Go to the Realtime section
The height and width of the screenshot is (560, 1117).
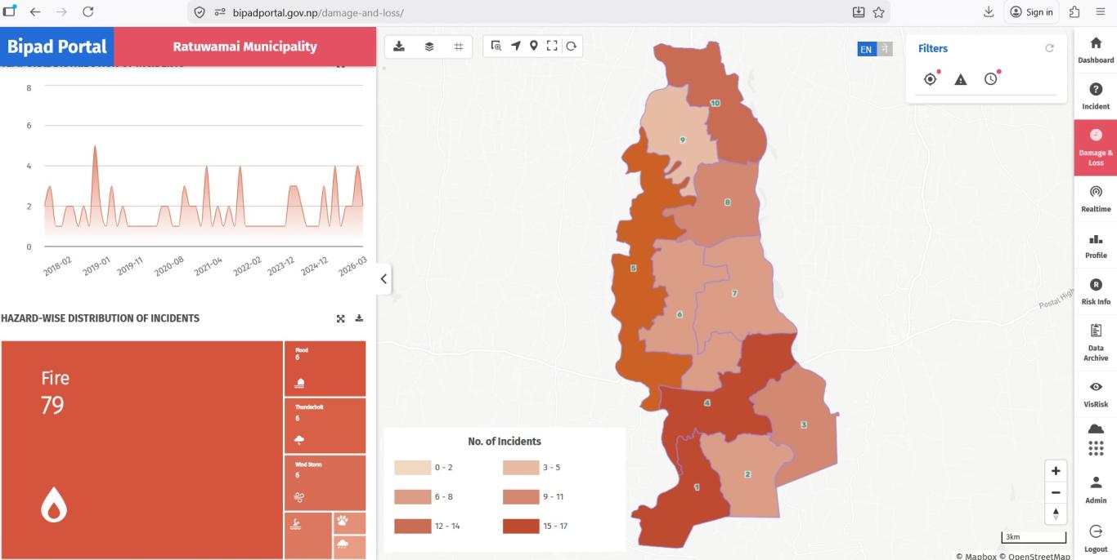click(1096, 198)
